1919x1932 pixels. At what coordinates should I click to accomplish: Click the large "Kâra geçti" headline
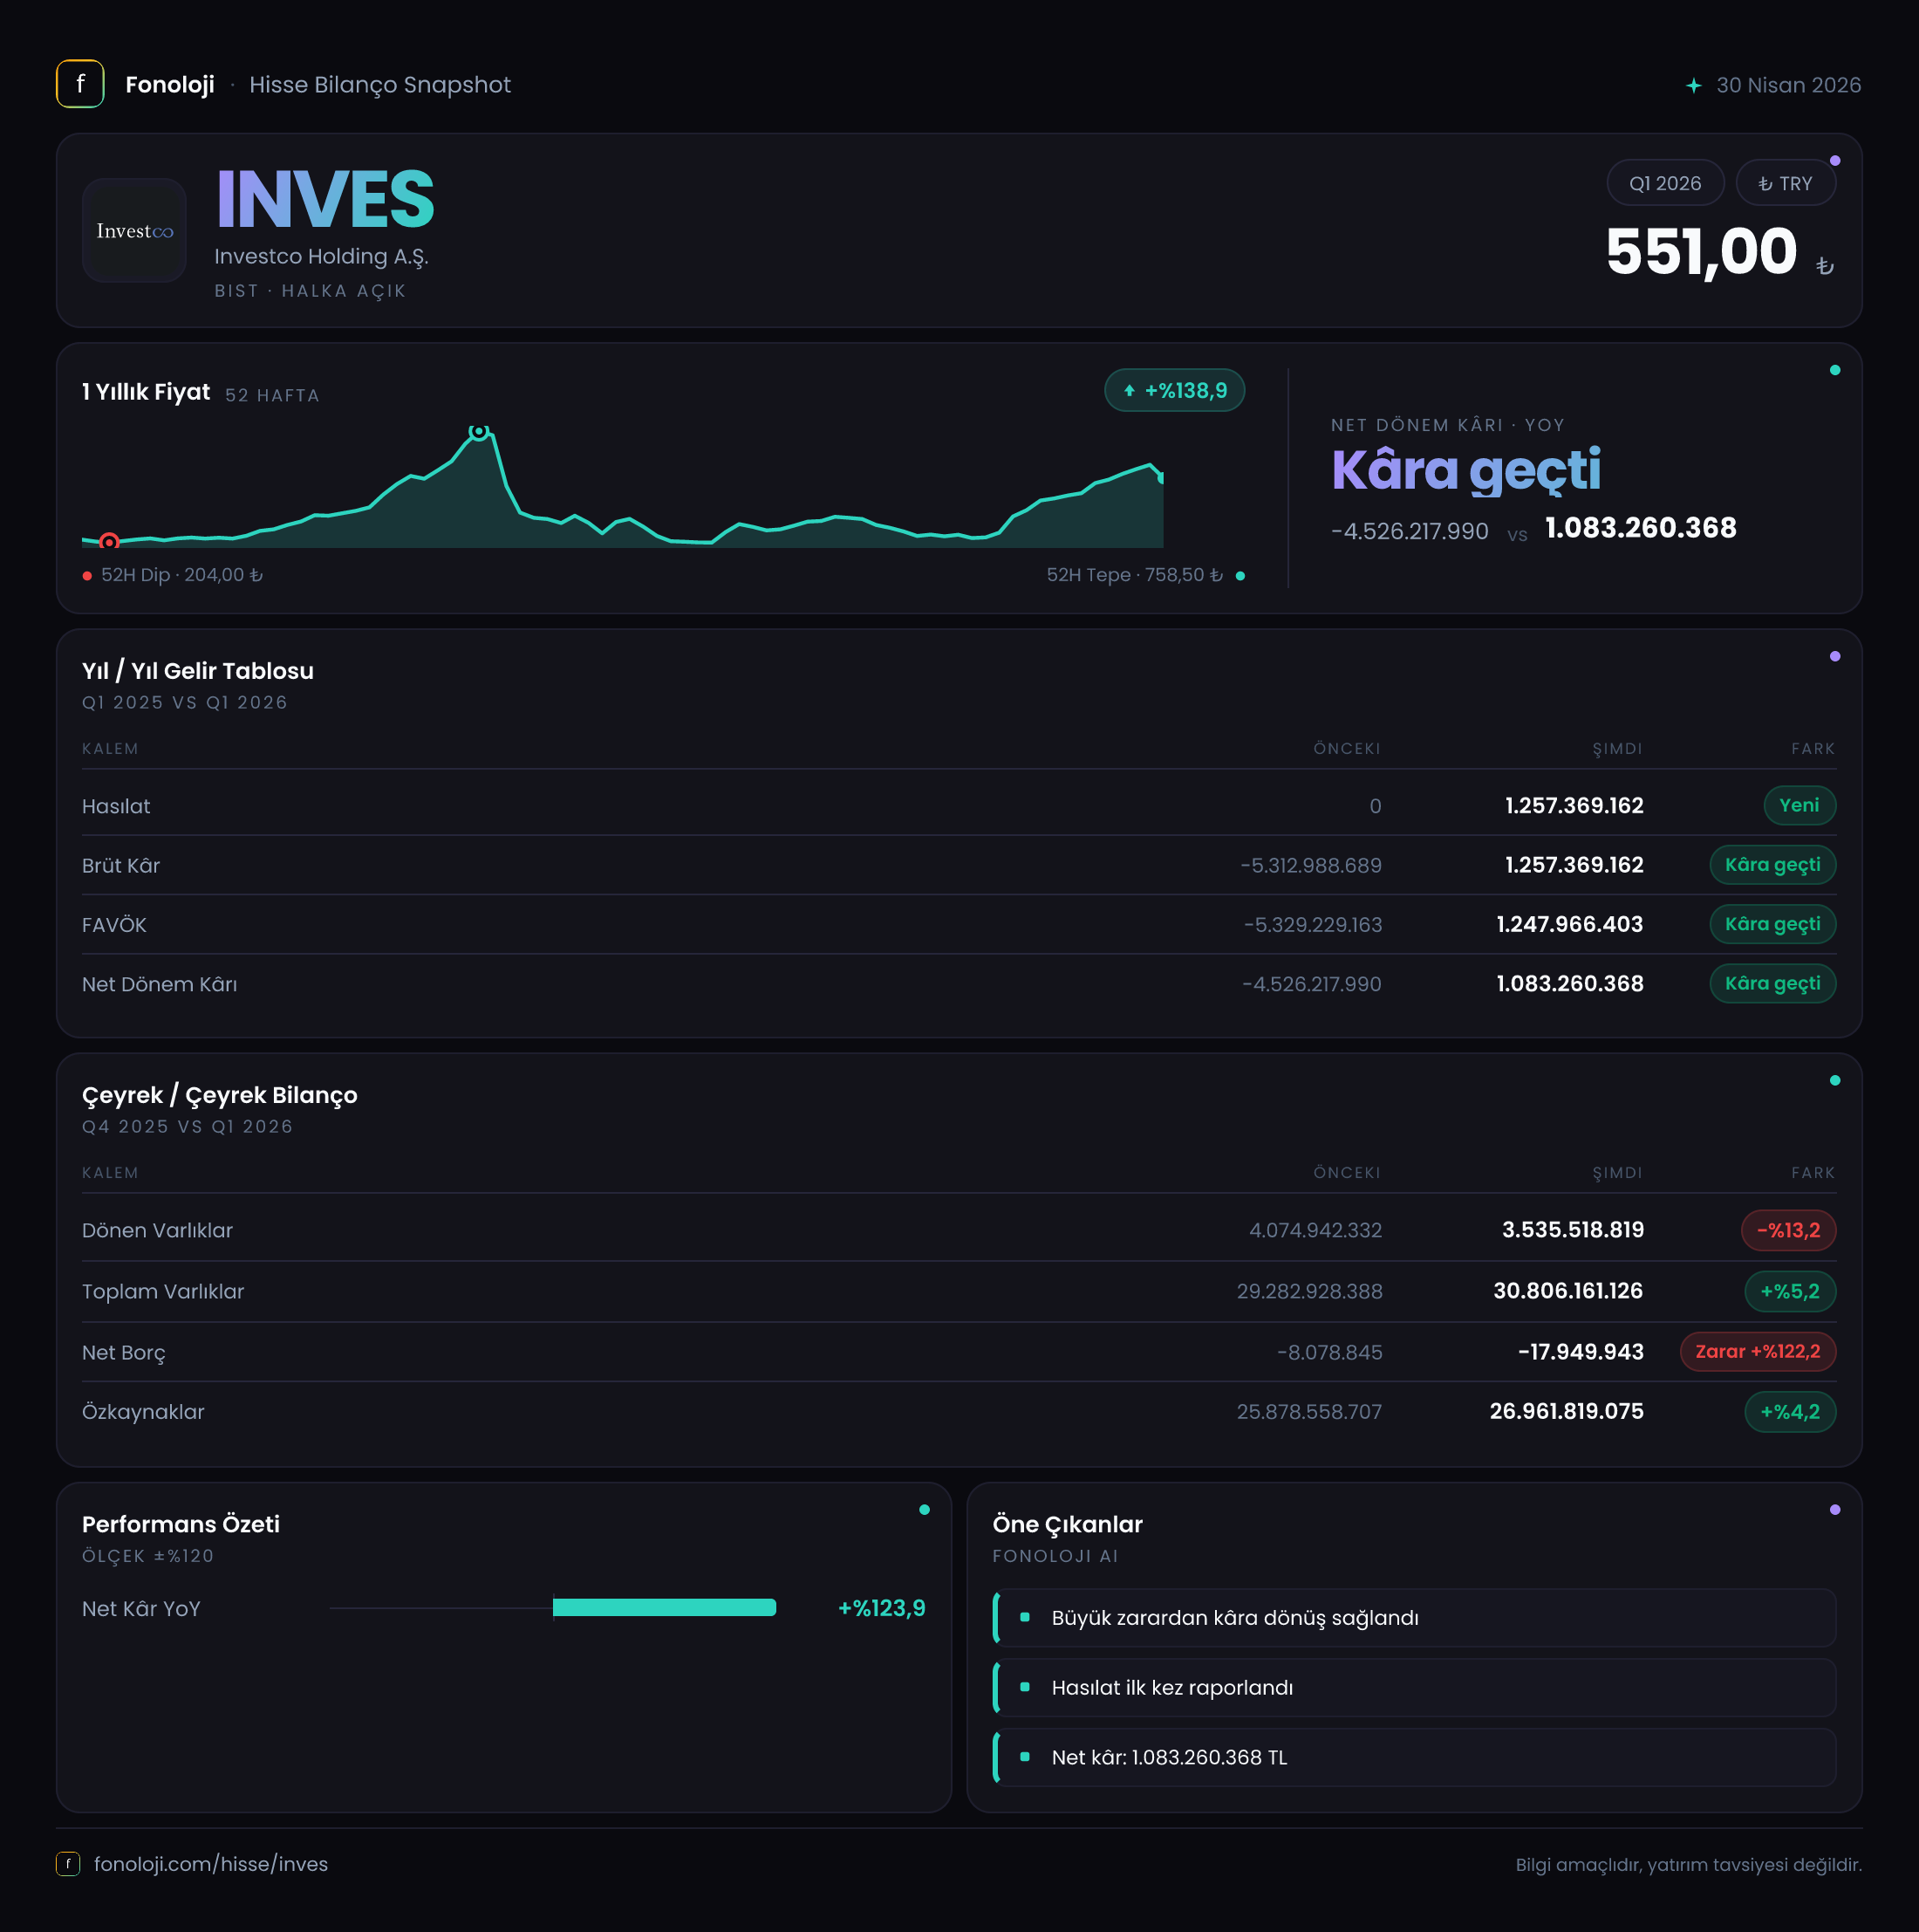(x=1465, y=470)
